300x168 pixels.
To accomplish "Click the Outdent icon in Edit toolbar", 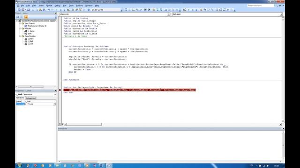I will click(x=149, y=10).
